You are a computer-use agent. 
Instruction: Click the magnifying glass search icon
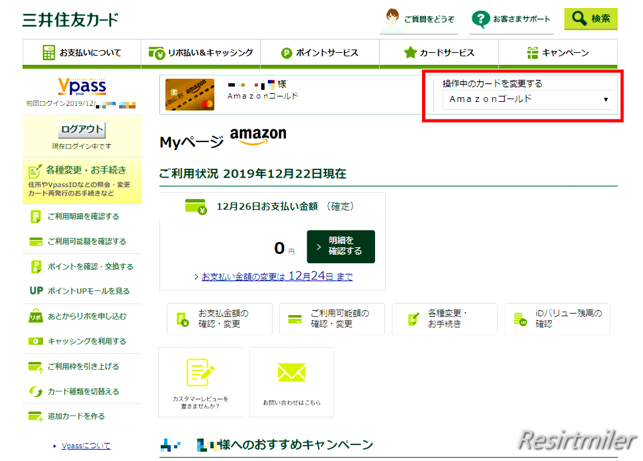click(x=579, y=19)
